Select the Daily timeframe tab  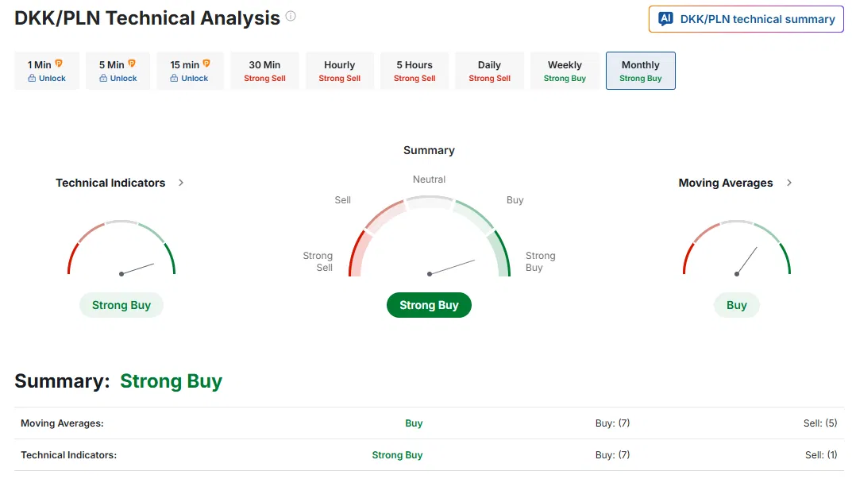point(490,71)
